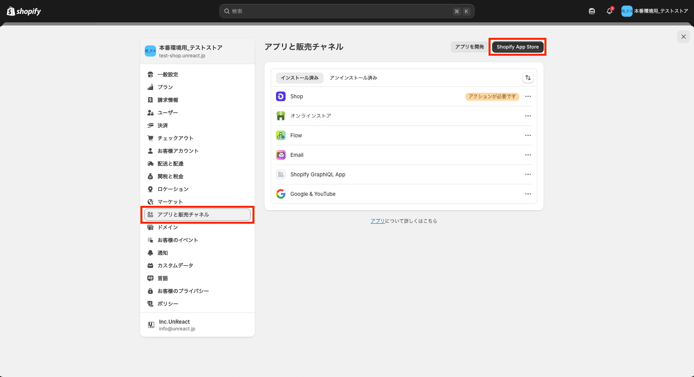Click the 検索 search field
This screenshot has width=694, height=377.
(x=347, y=11)
